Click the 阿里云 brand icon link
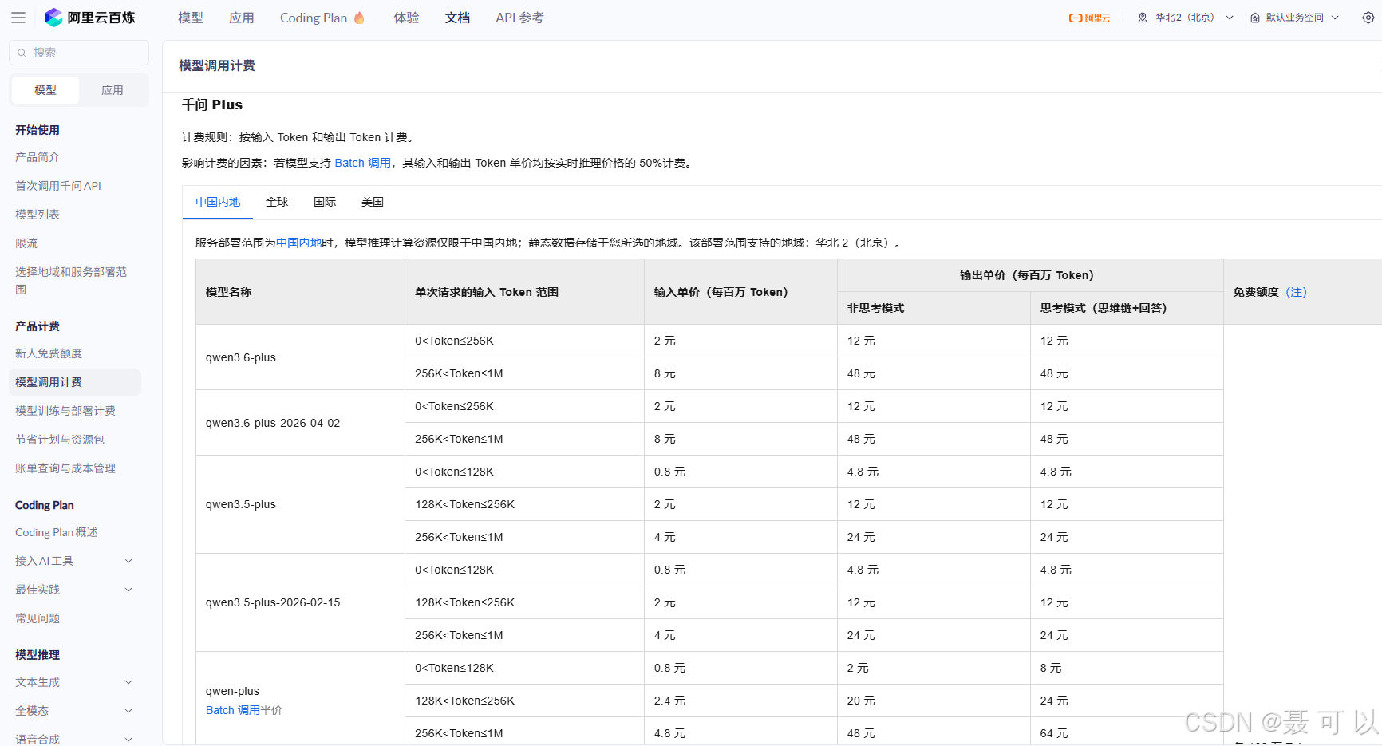1382x746 pixels. pyautogui.click(x=1089, y=18)
